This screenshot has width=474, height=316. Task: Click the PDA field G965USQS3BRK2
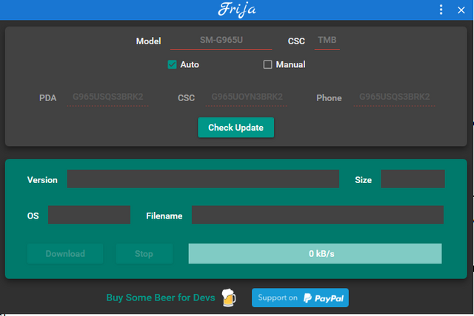point(107,97)
